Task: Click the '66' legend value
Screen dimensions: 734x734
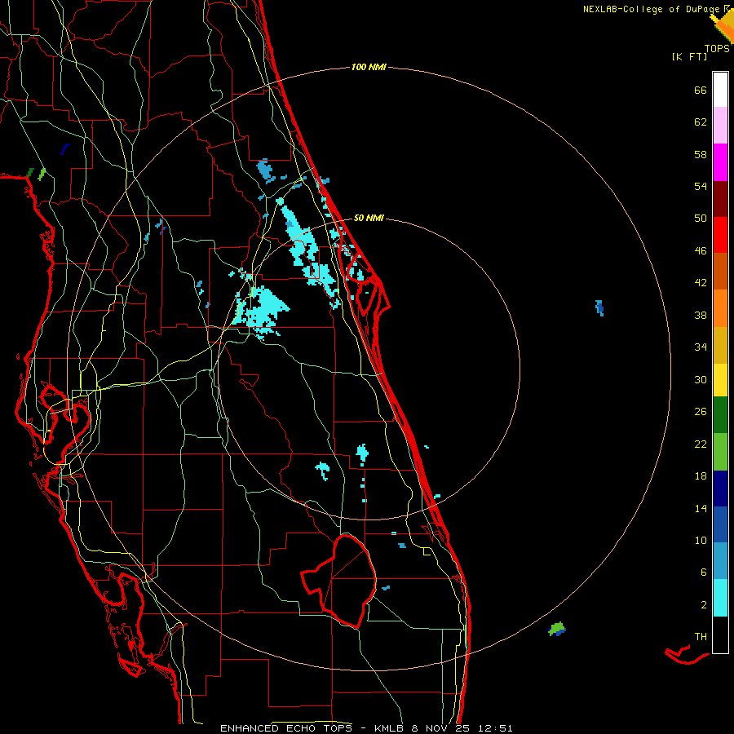Action: (701, 91)
